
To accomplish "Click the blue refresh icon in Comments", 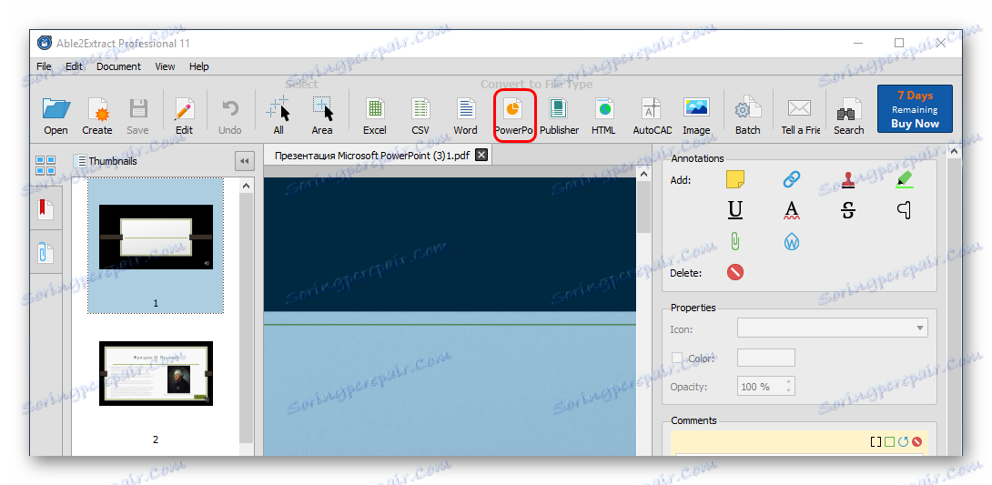I will (x=904, y=441).
